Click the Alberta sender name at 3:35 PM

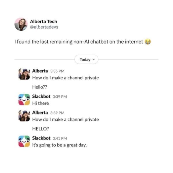40,71
